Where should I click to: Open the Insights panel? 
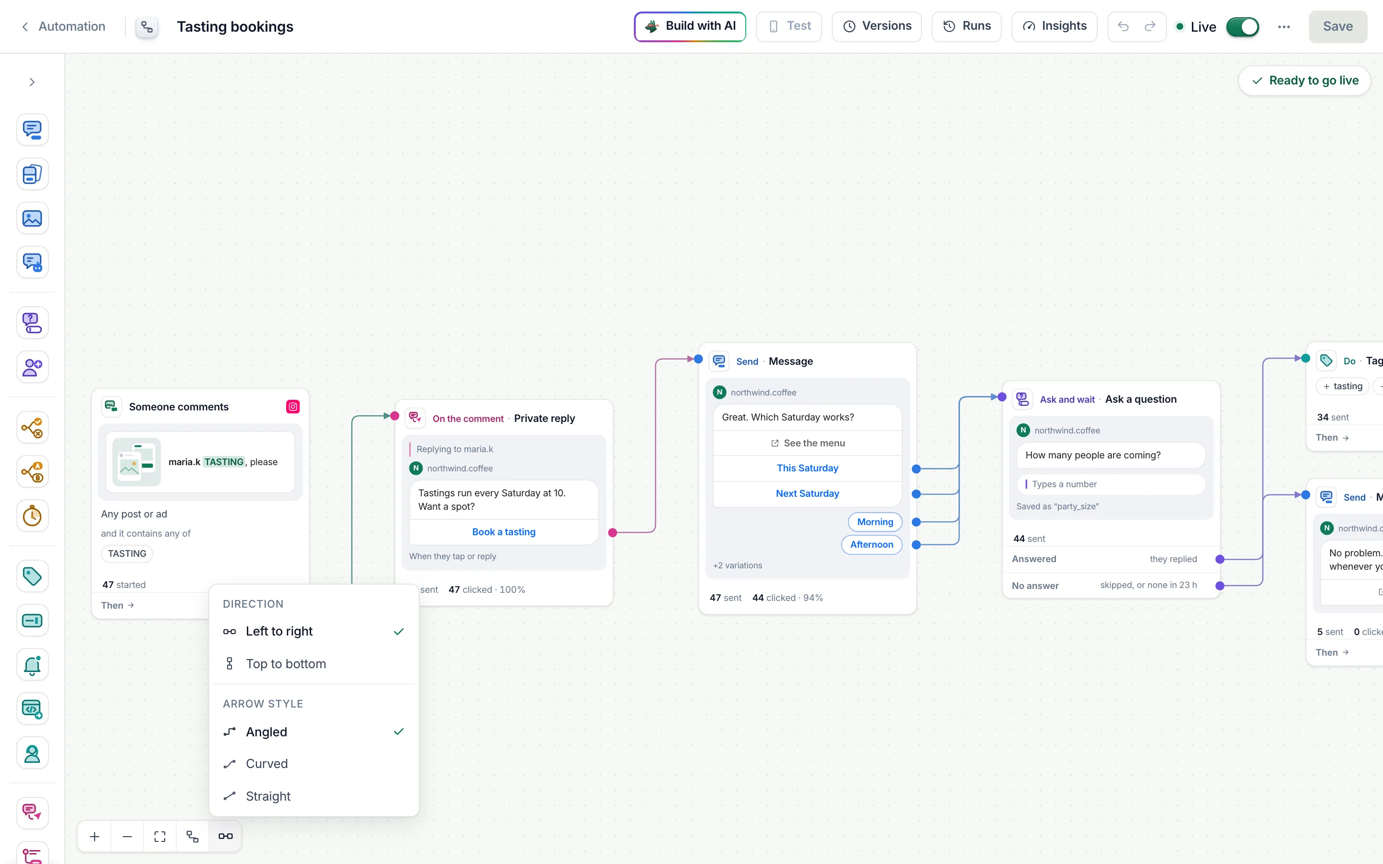[1054, 26]
